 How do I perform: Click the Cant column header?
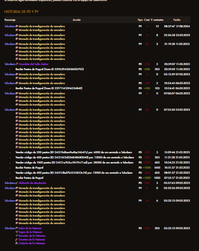coord(147,20)
